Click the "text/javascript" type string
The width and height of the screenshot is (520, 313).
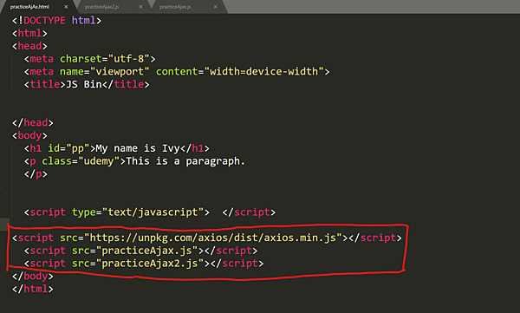click(153, 212)
